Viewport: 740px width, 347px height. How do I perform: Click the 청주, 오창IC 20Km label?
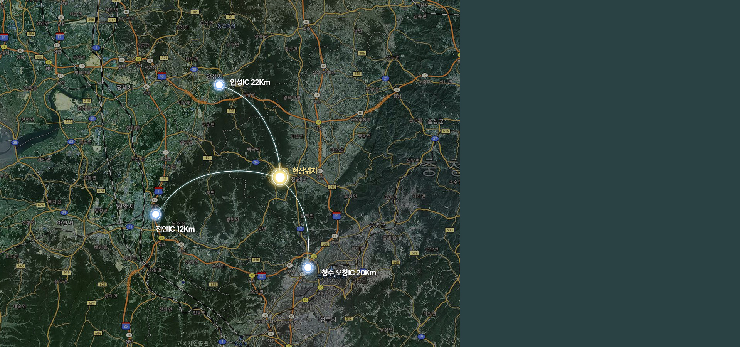tap(349, 273)
